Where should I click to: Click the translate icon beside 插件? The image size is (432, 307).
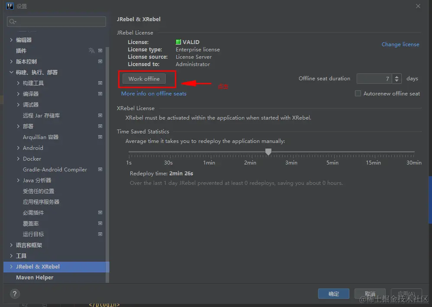click(91, 50)
